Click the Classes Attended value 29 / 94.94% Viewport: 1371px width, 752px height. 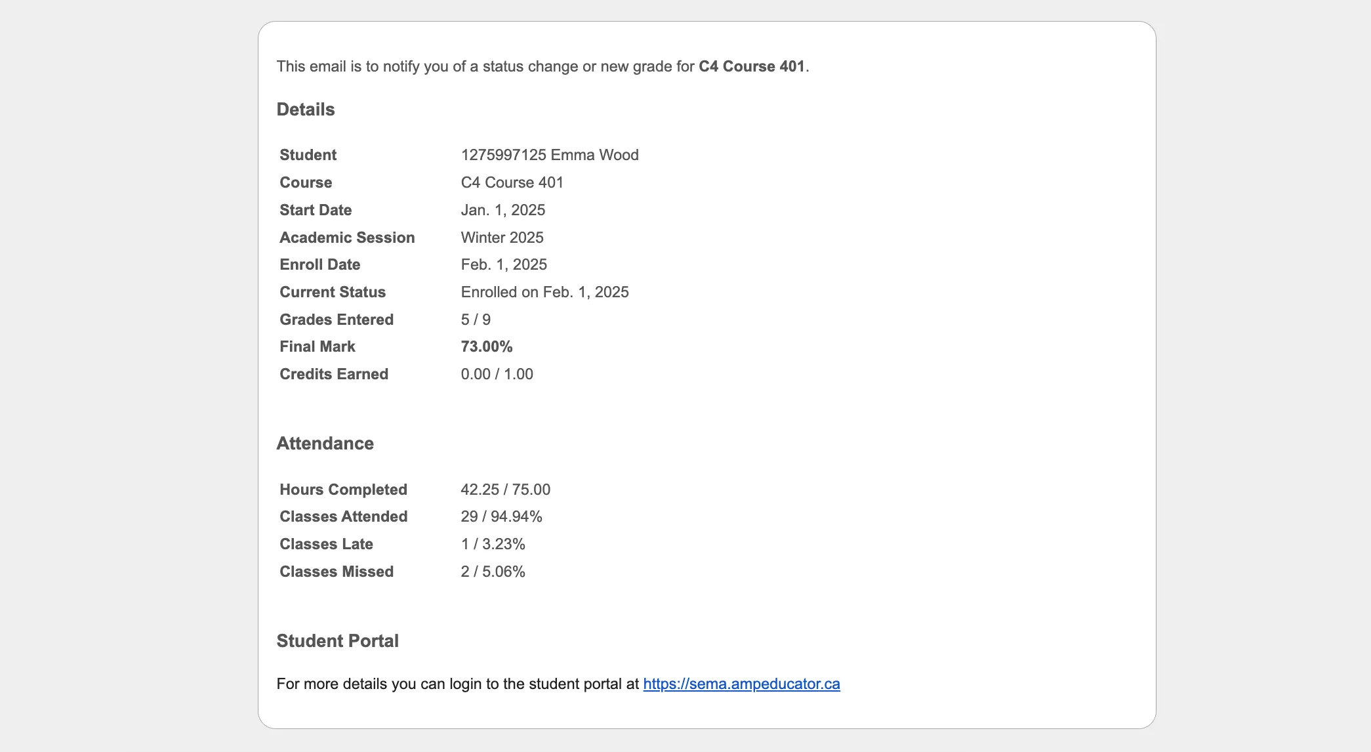click(x=502, y=516)
